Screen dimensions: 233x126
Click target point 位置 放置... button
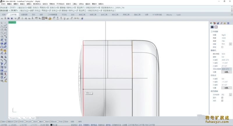tap(227, 88)
